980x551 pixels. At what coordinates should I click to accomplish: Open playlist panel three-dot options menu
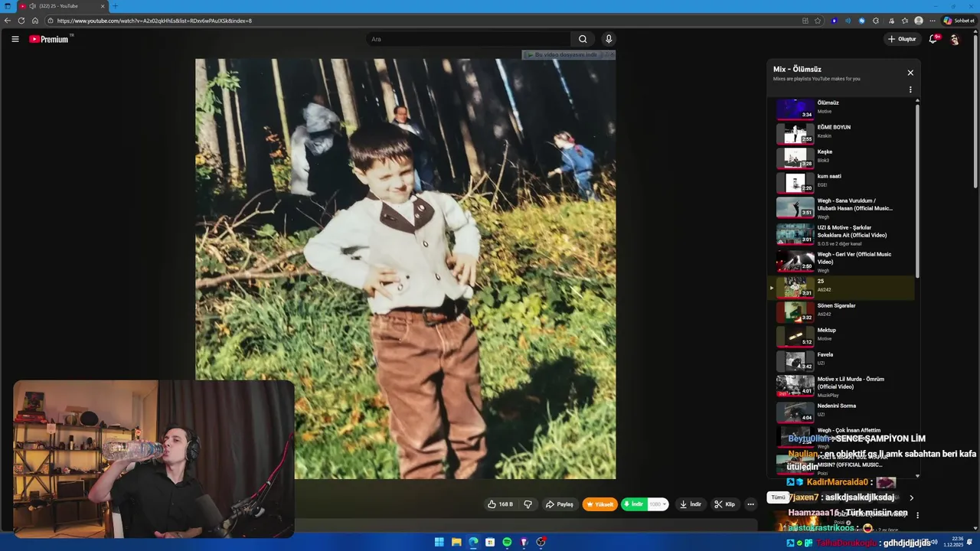pos(910,90)
